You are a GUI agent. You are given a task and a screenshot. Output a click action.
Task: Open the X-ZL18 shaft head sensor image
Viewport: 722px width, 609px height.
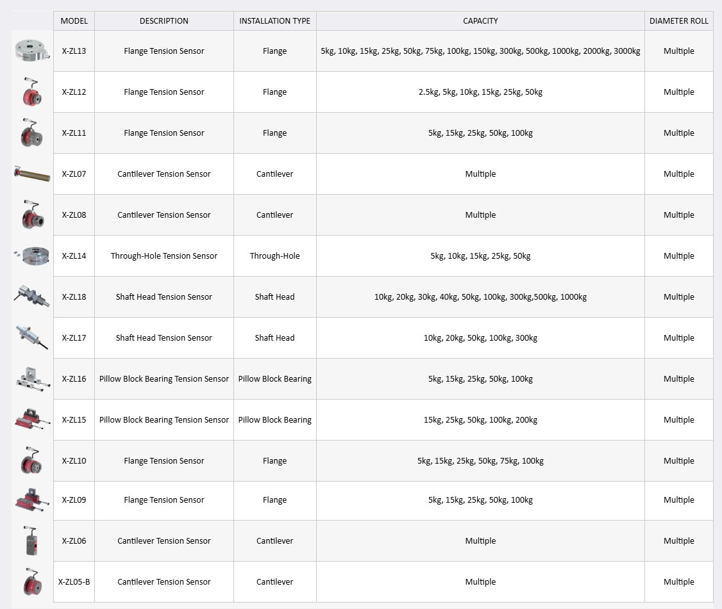[31, 296]
